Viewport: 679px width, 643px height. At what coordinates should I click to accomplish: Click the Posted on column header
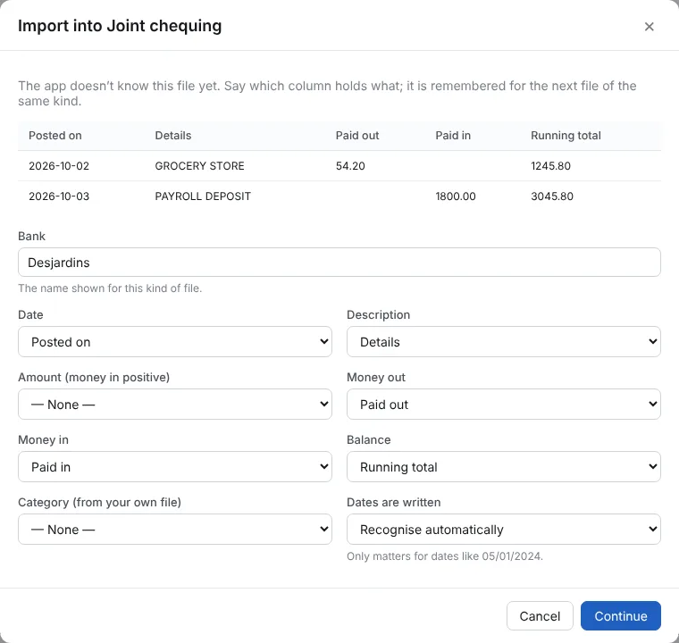pyautogui.click(x=55, y=136)
